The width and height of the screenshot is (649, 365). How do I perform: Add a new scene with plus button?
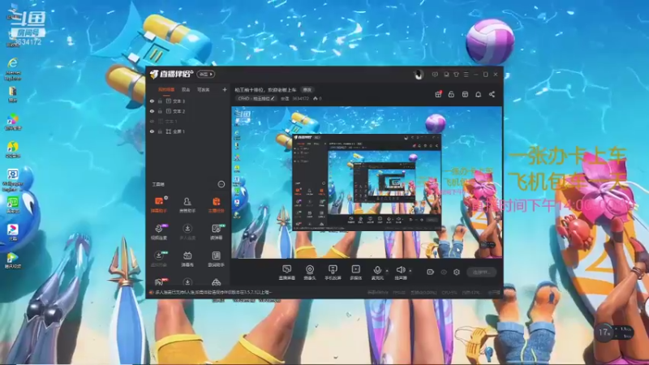pos(225,89)
